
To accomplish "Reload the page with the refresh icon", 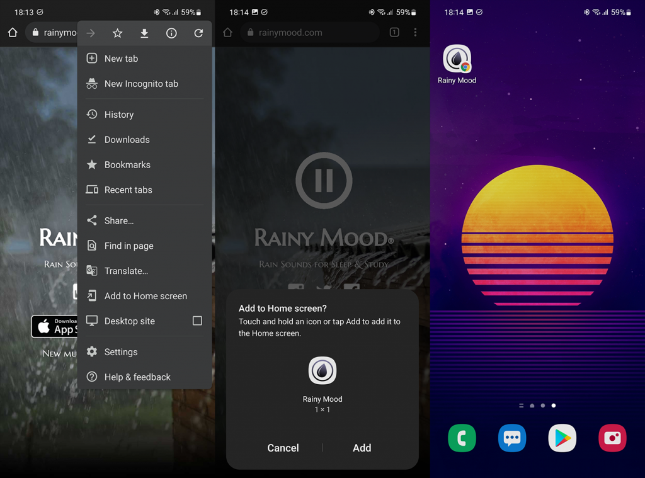I will point(198,33).
